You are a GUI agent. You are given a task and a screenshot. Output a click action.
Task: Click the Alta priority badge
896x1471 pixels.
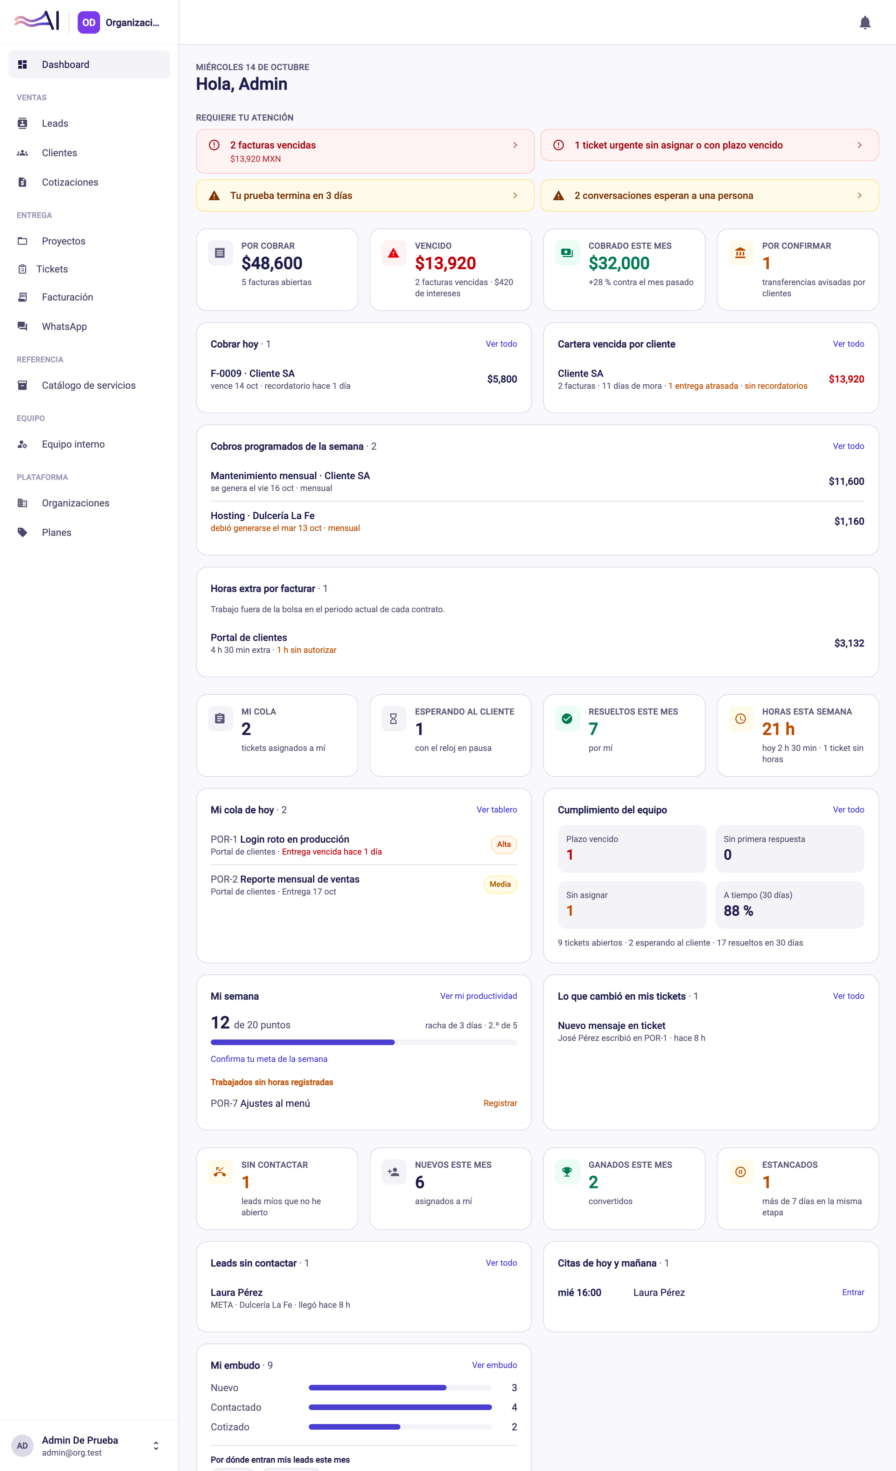(504, 844)
